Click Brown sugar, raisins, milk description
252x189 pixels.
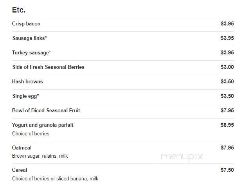coord(40,156)
